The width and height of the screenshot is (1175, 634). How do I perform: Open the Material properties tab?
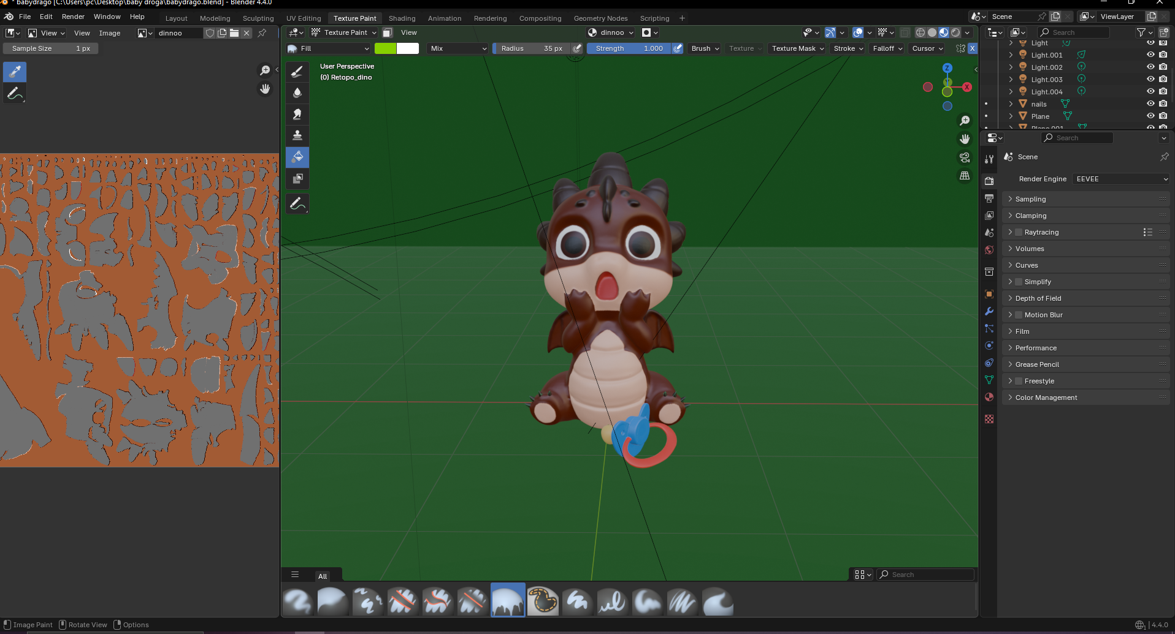(989, 397)
